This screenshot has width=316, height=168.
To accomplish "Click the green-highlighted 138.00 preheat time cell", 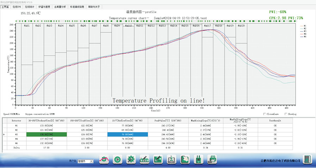I will [47, 134].
